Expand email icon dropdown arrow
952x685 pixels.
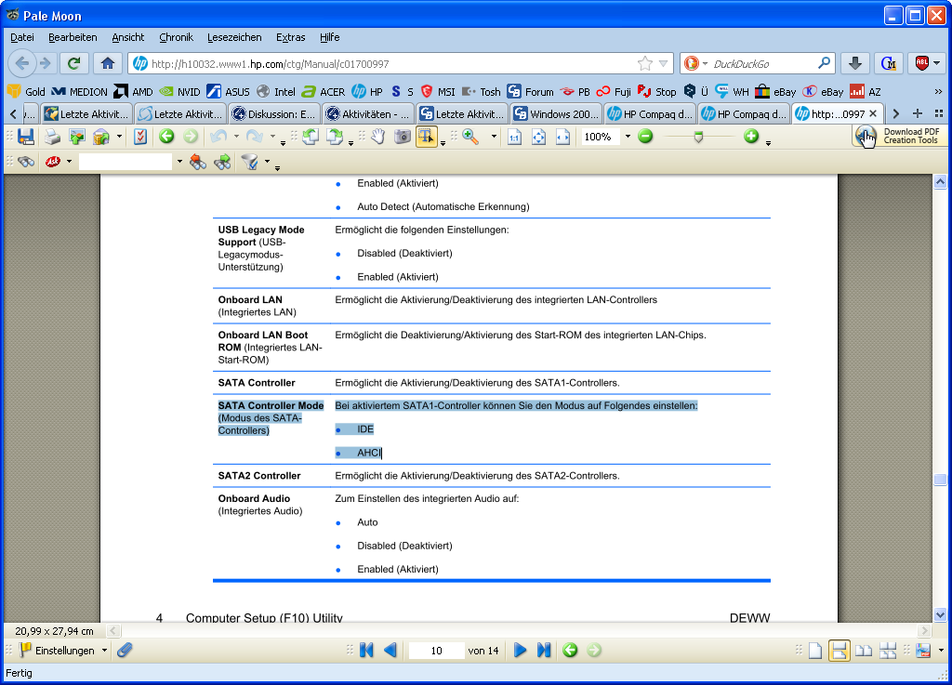(119, 137)
